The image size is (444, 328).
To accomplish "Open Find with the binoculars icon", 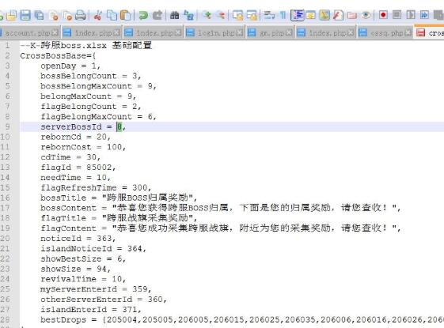I will coord(174,15).
